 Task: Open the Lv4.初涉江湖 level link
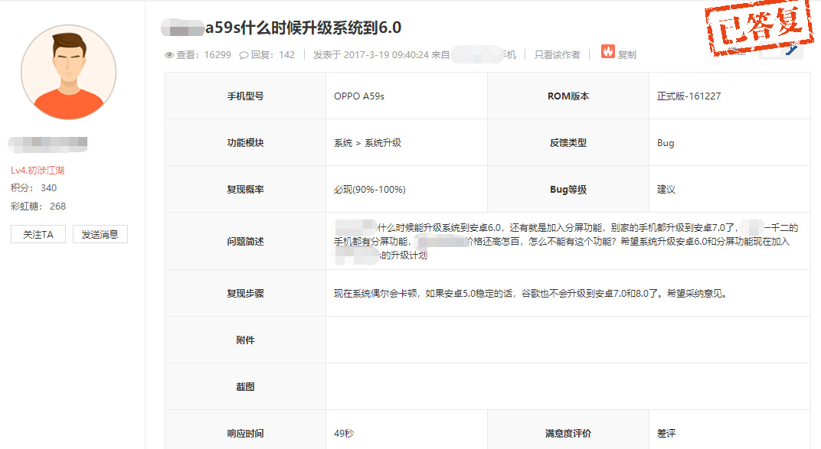click(x=38, y=171)
